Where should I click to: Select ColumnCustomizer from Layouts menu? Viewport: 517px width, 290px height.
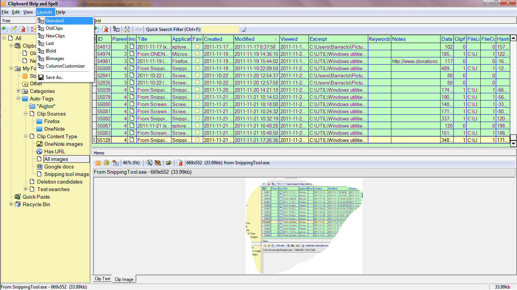coord(65,66)
